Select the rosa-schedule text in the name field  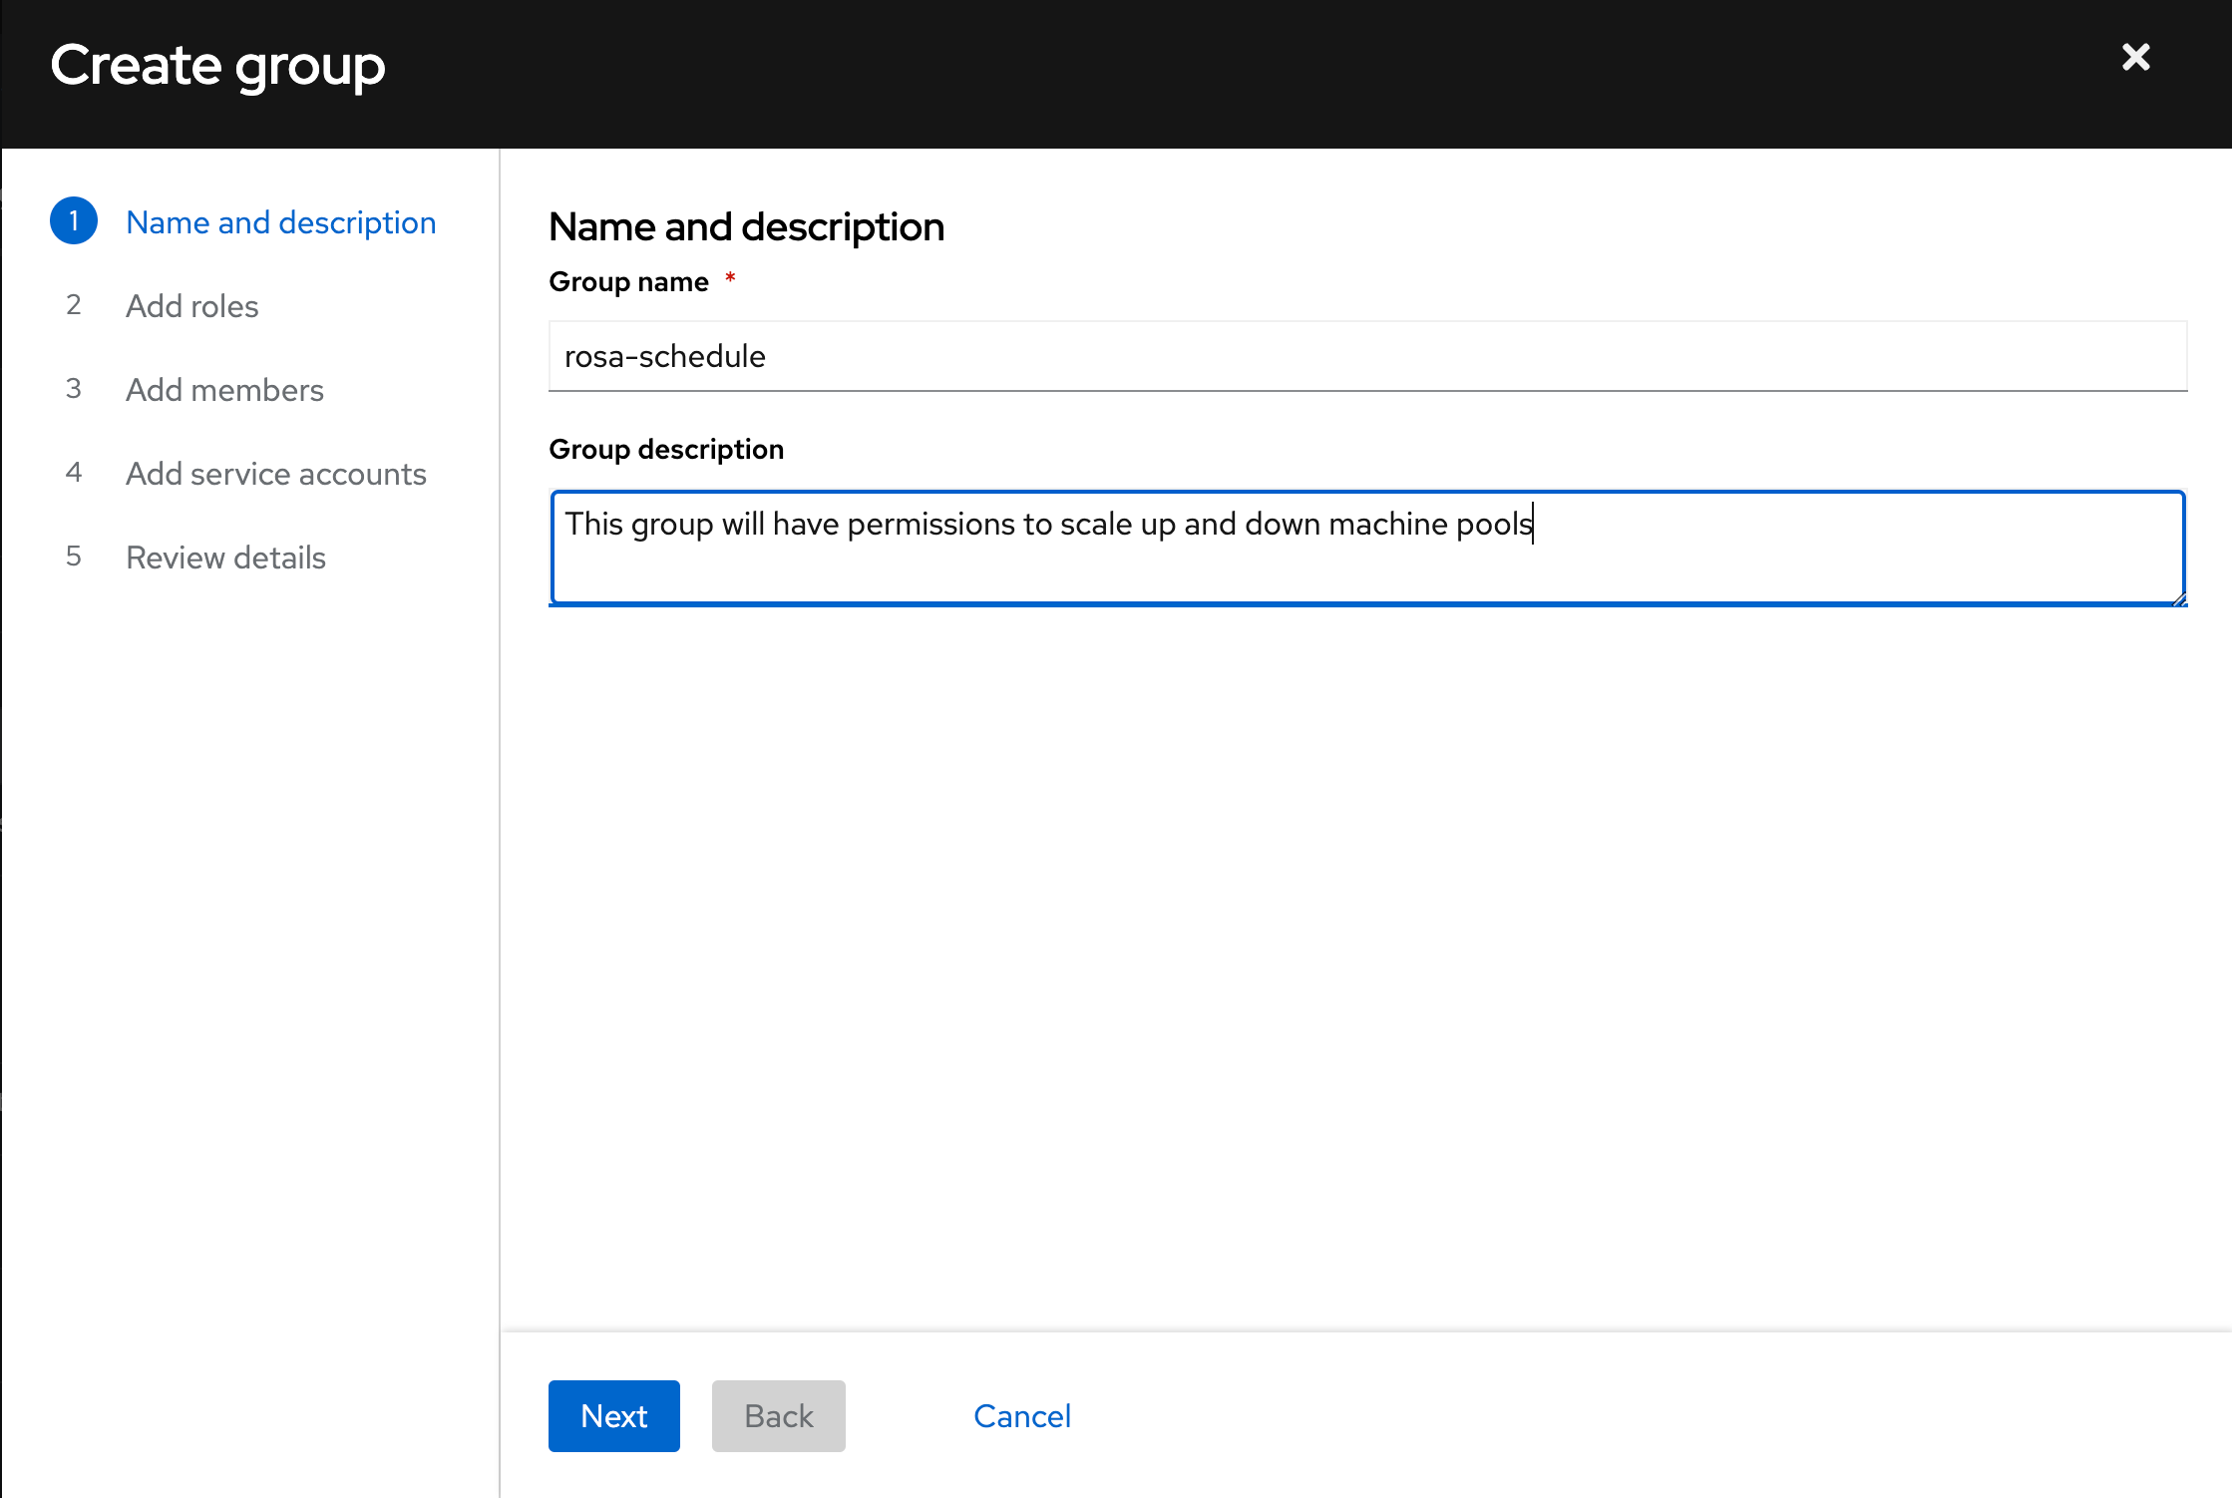click(x=663, y=356)
